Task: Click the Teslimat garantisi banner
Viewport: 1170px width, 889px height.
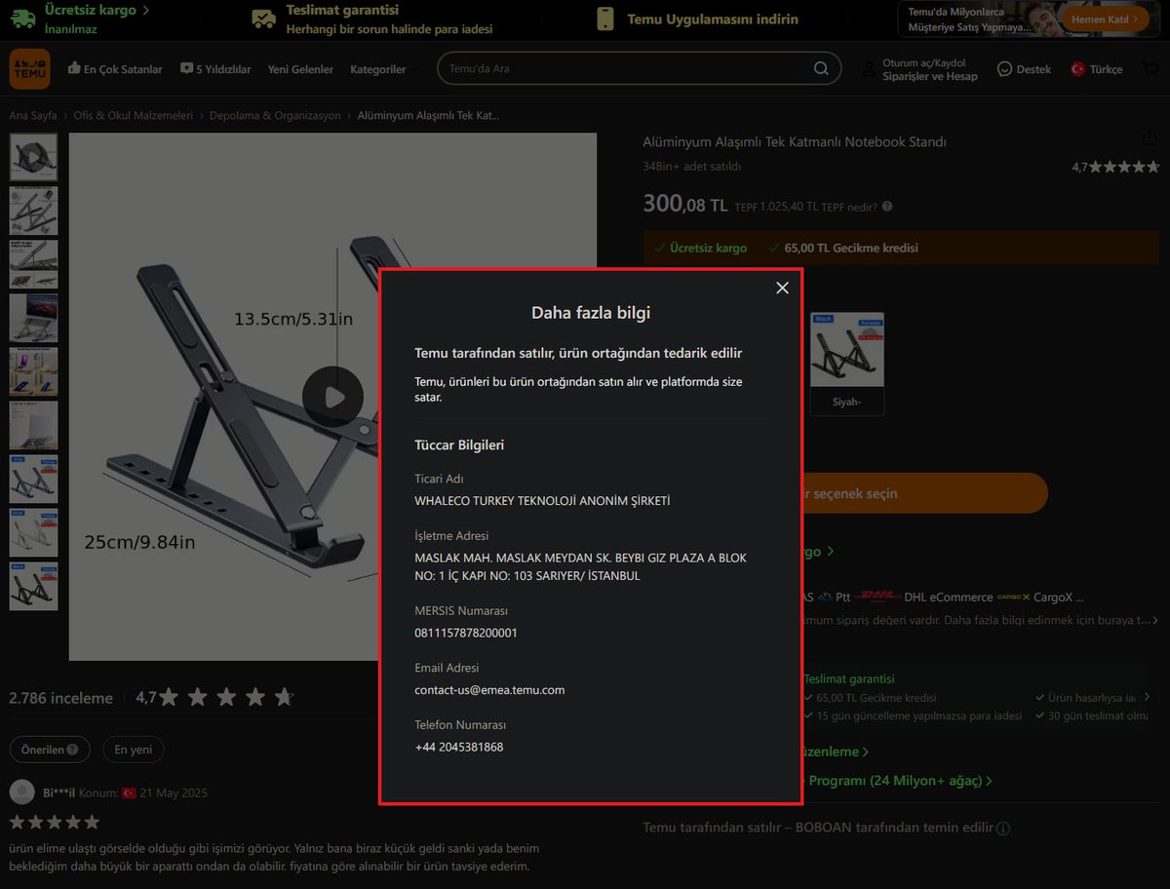Action: [371, 19]
